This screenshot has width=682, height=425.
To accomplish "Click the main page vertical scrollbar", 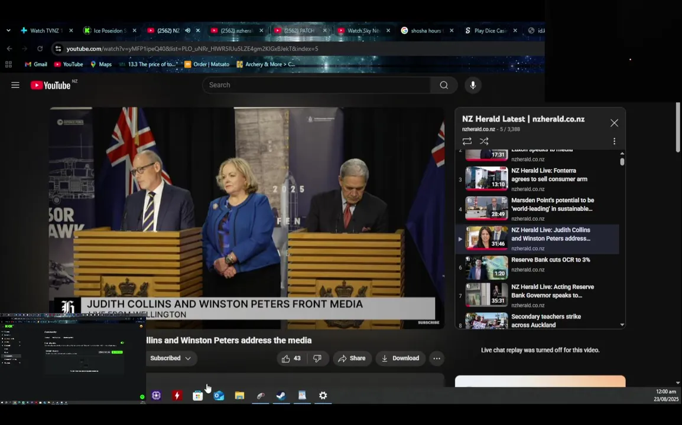I will point(678,127).
